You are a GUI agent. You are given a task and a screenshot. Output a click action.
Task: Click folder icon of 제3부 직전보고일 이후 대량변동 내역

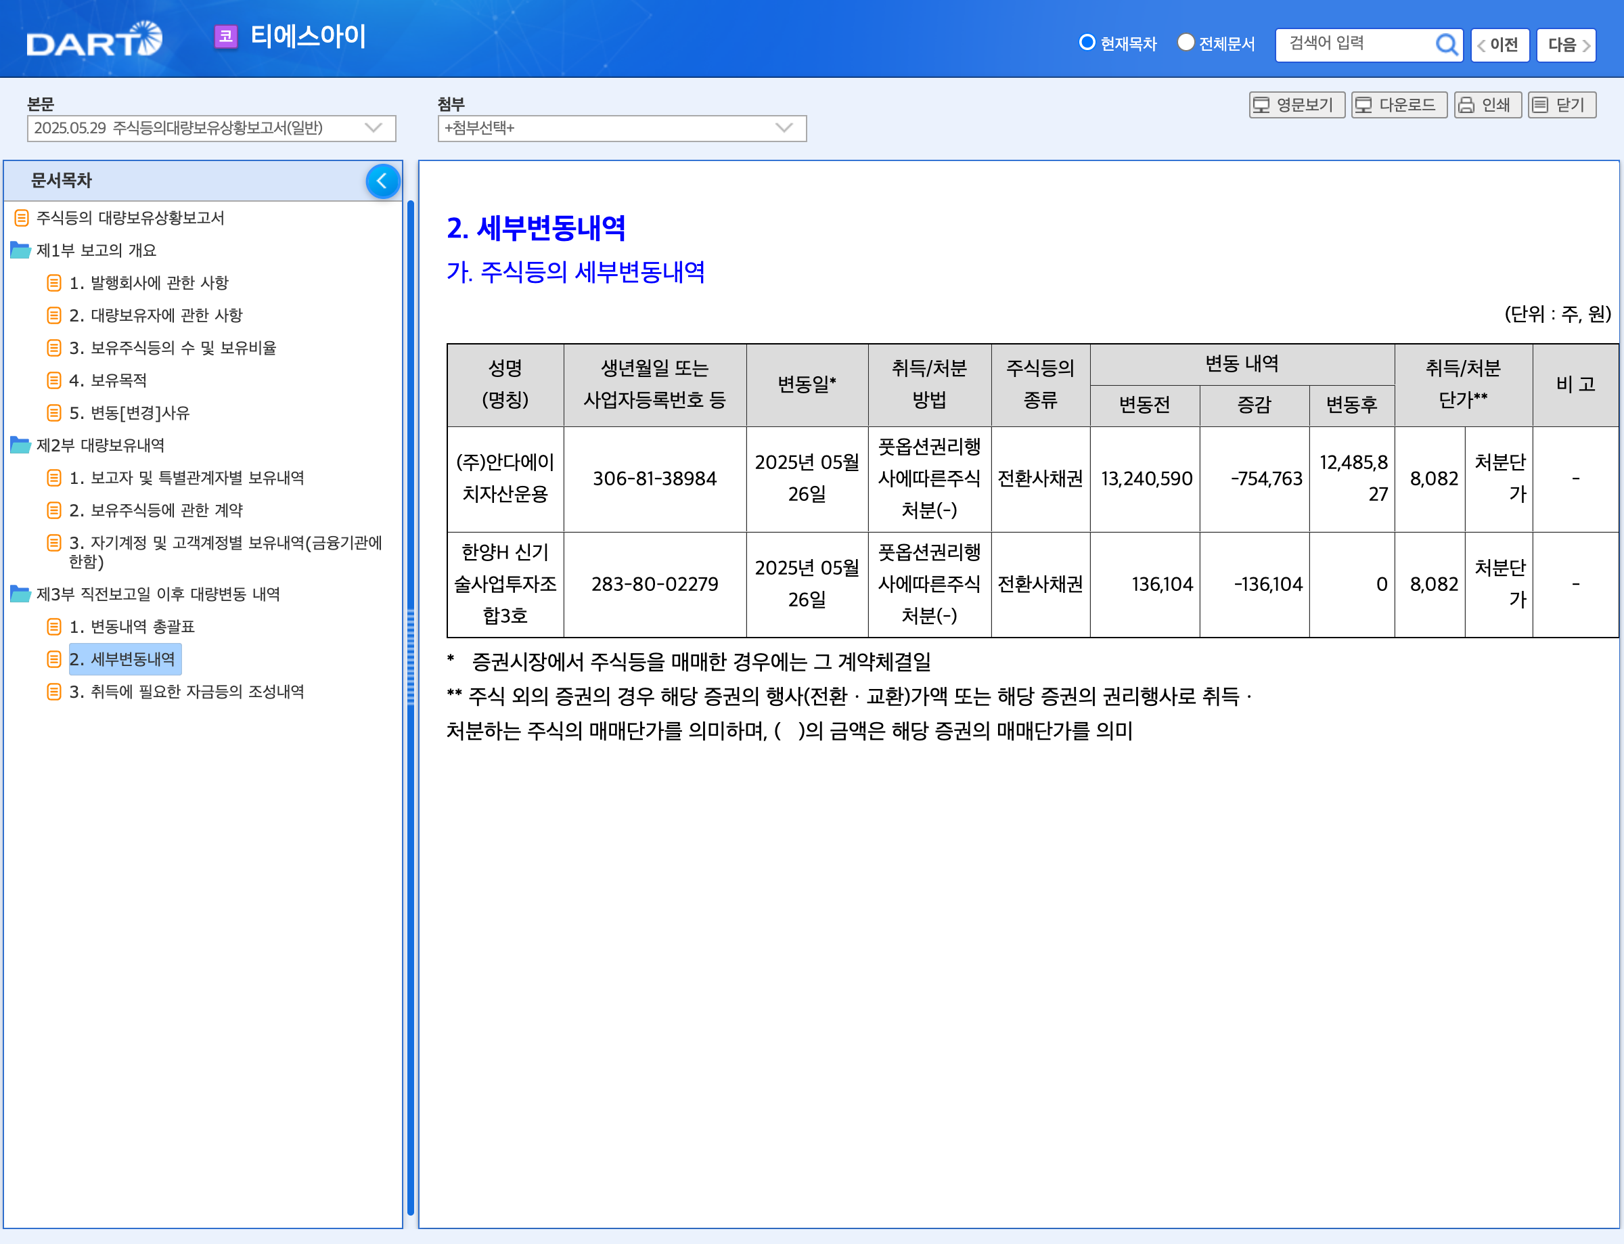21,594
